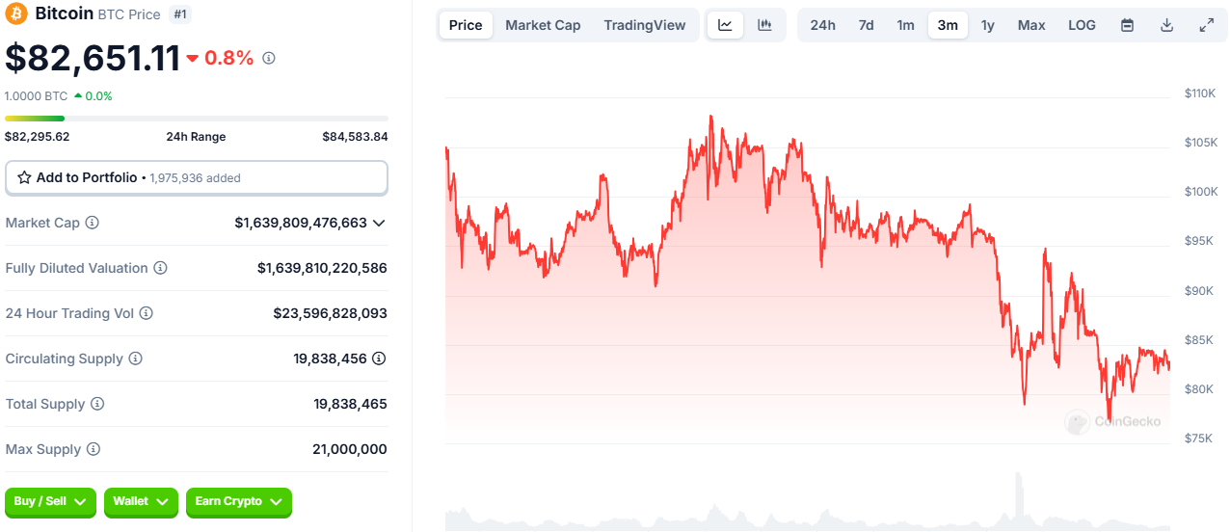Select the 1y time range
1230x532 pixels.
pos(987,25)
